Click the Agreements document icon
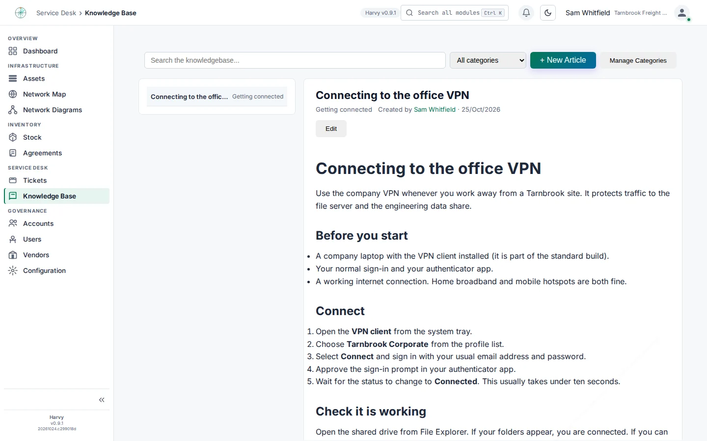 13,153
